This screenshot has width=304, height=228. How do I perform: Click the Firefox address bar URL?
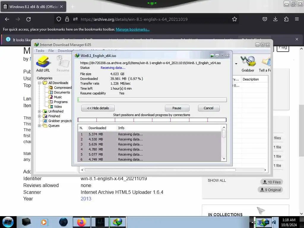click(x=134, y=19)
